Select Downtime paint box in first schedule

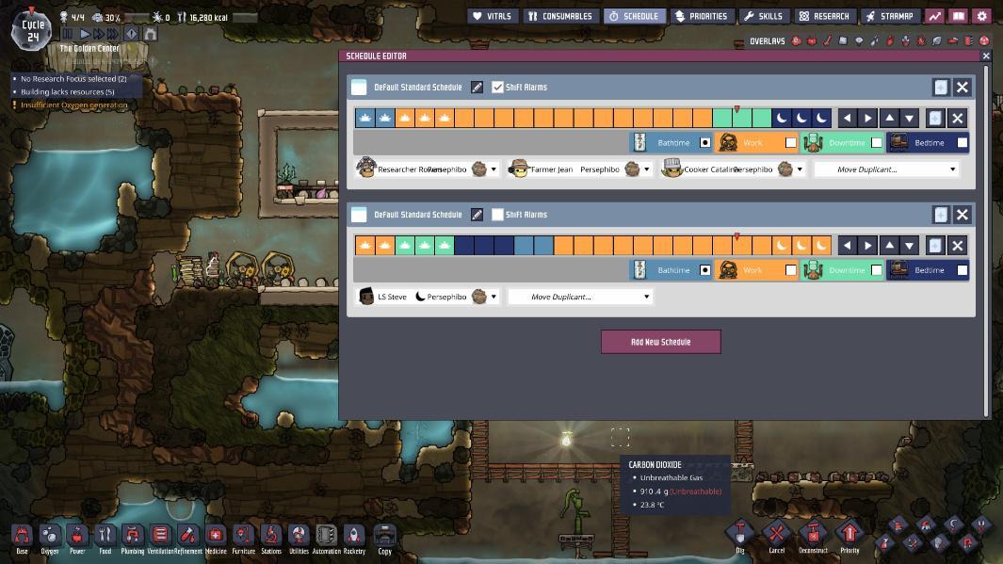coord(877,142)
